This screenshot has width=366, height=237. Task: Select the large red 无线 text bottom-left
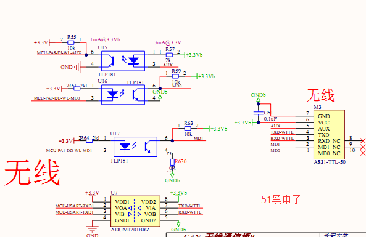click(32, 172)
